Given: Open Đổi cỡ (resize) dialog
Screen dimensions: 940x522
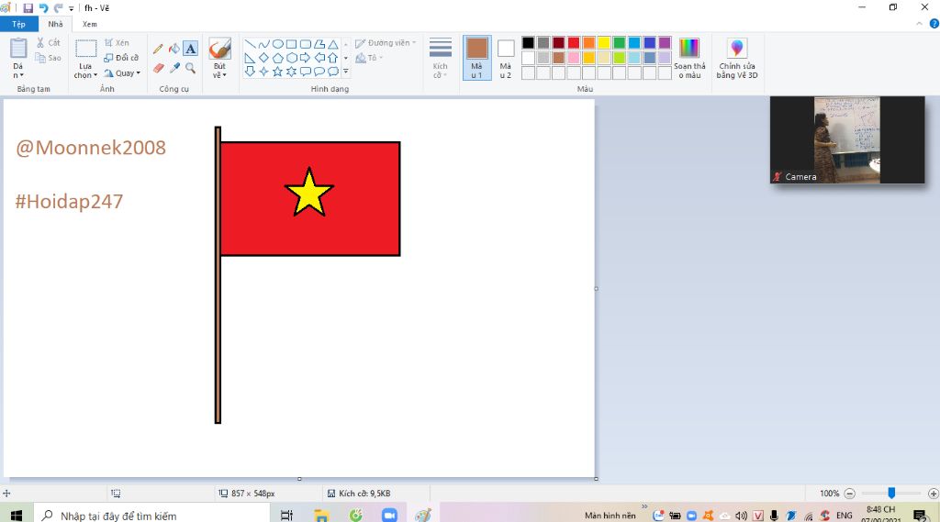Looking at the screenshot, I should pos(121,58).
